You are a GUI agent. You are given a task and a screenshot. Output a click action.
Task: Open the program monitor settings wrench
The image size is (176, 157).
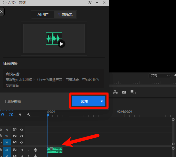point(175,75)
